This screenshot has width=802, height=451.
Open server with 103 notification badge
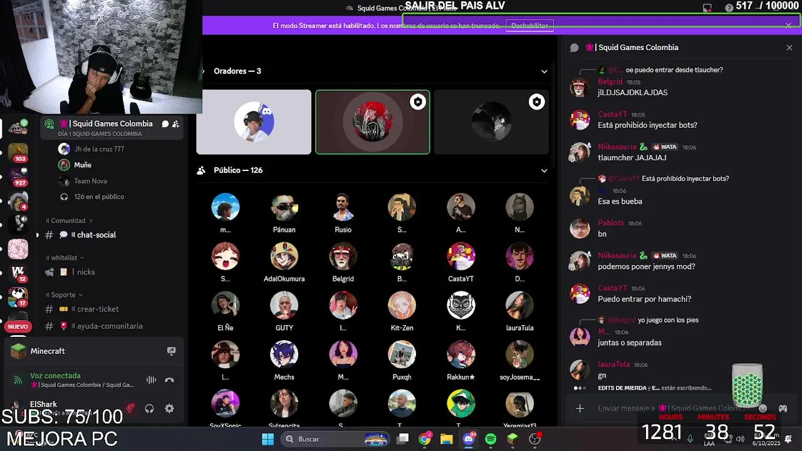tap(18, 152)
